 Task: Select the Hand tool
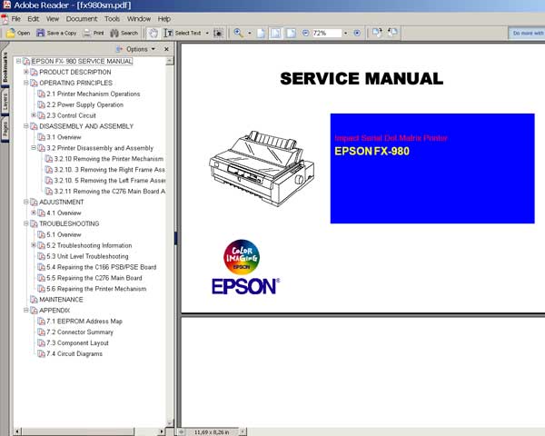click(x=153, y=33)
